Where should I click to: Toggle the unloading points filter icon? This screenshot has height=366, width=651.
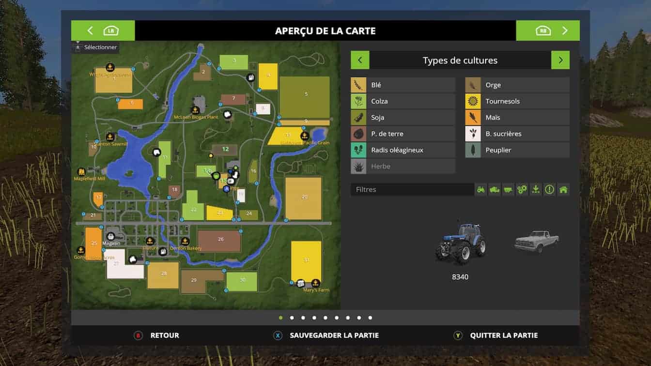point(536,190)
